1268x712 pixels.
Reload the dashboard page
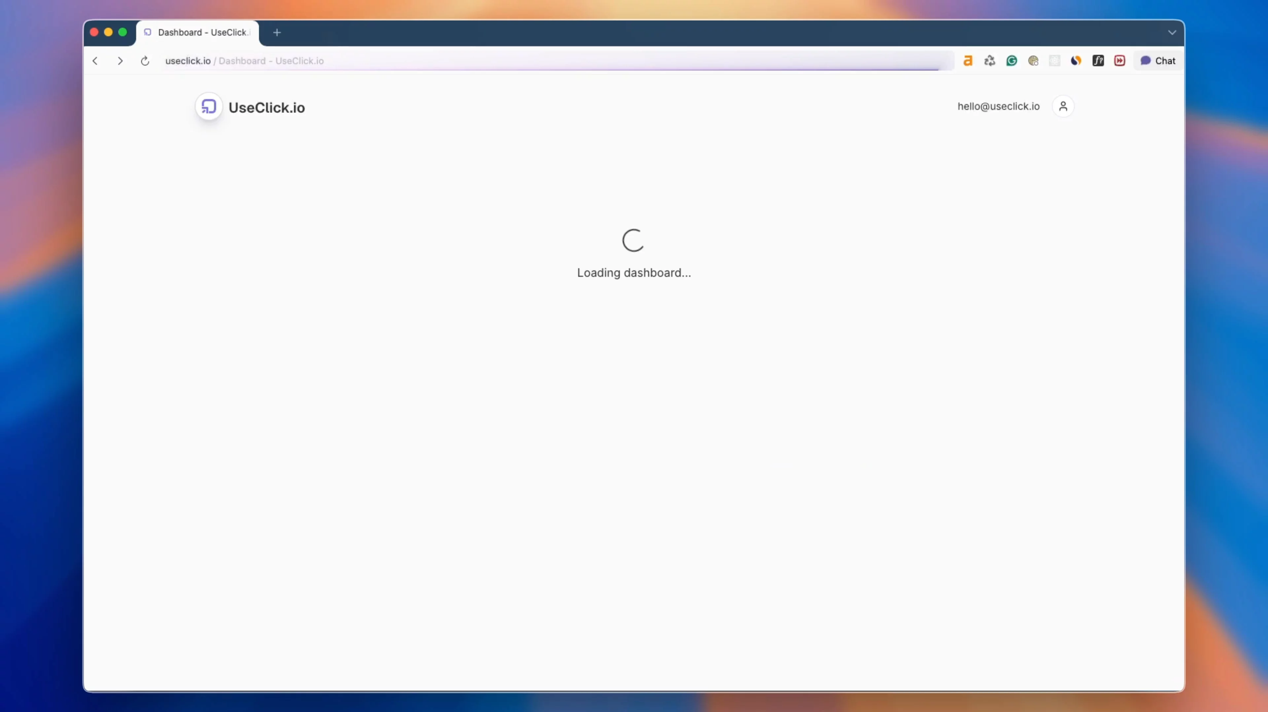point(145,60)
